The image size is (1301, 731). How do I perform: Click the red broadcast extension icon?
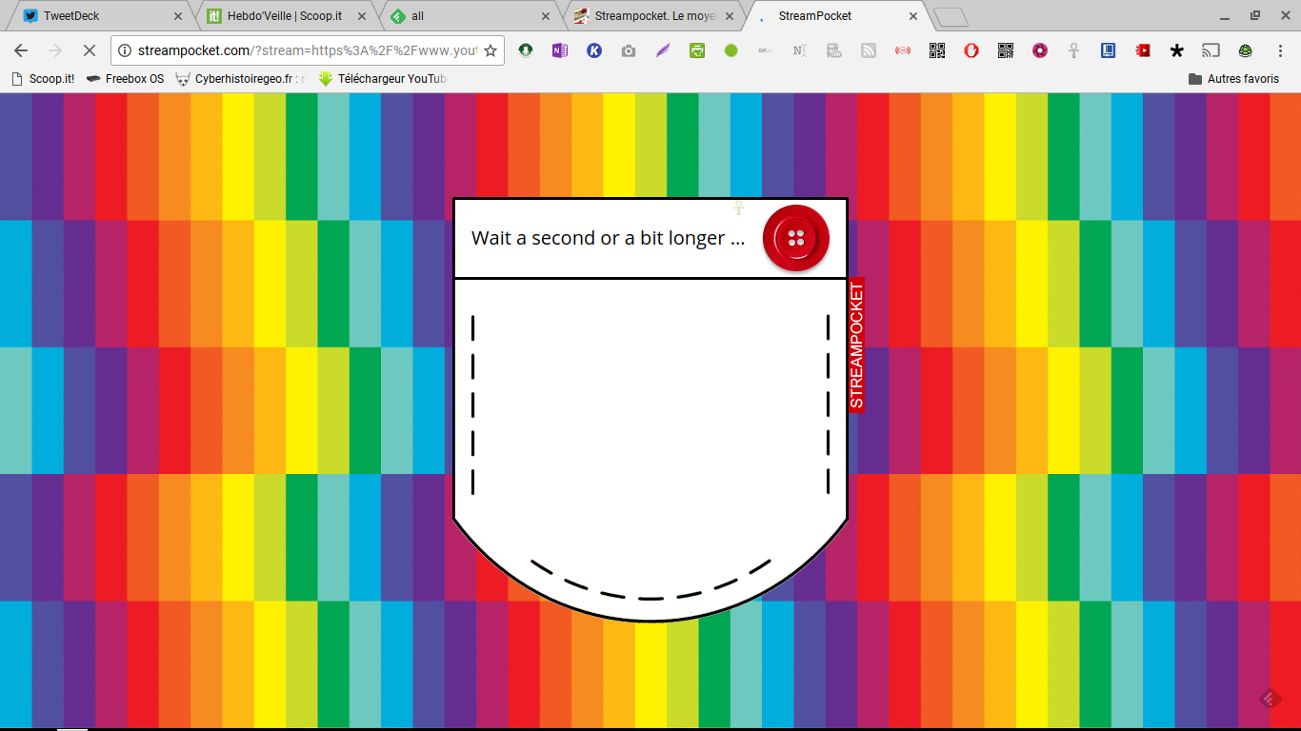903,50
